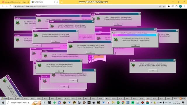Open the Windows93 Start menu
The height and width of the screenshot is (105, 187).
click(4, 99)
